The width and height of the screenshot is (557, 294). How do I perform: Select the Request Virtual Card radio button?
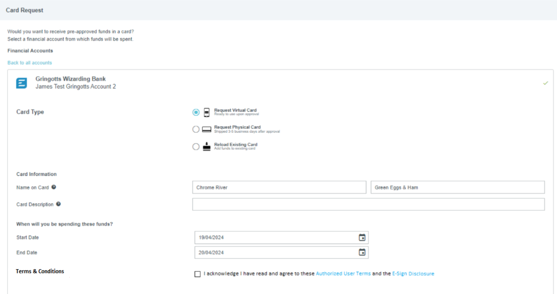point(196,112)
